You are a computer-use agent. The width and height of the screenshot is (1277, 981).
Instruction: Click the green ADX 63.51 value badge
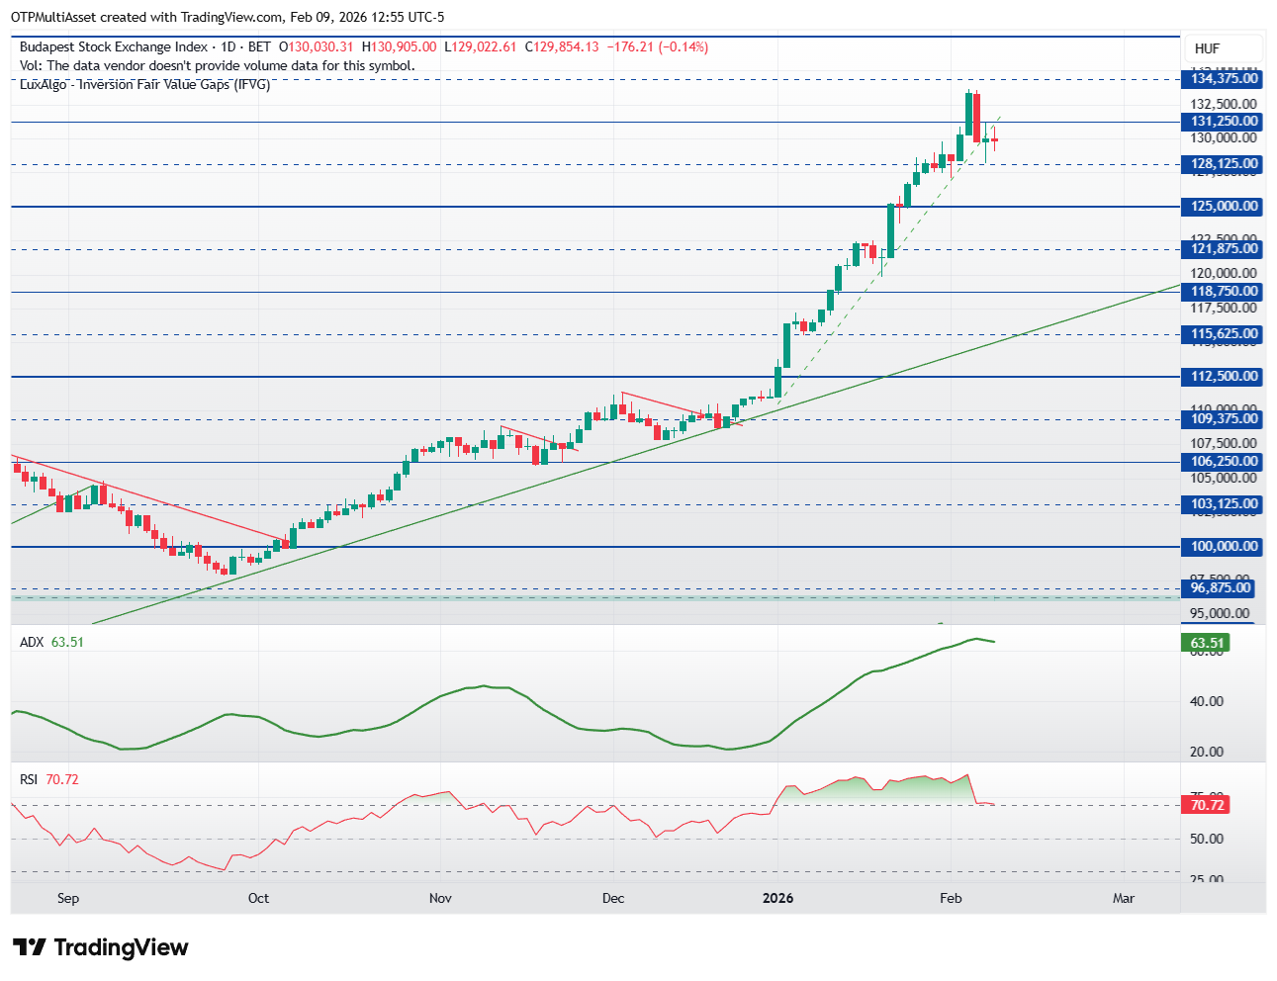click(x=1206, y=643)
